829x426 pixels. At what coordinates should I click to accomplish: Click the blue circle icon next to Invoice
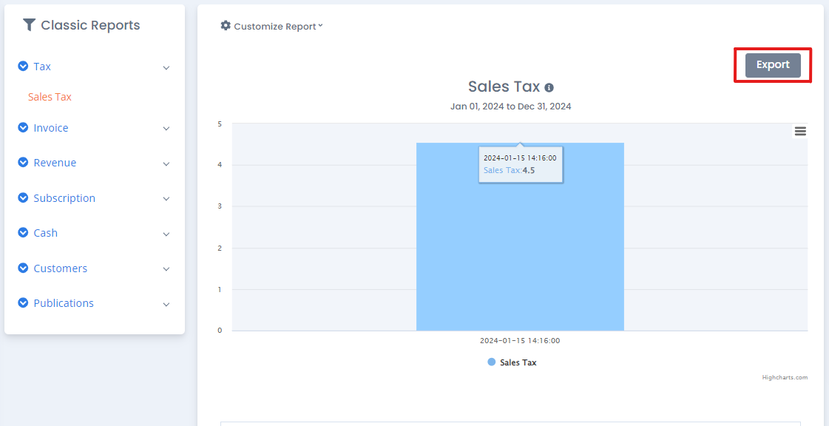click(23, 127)
